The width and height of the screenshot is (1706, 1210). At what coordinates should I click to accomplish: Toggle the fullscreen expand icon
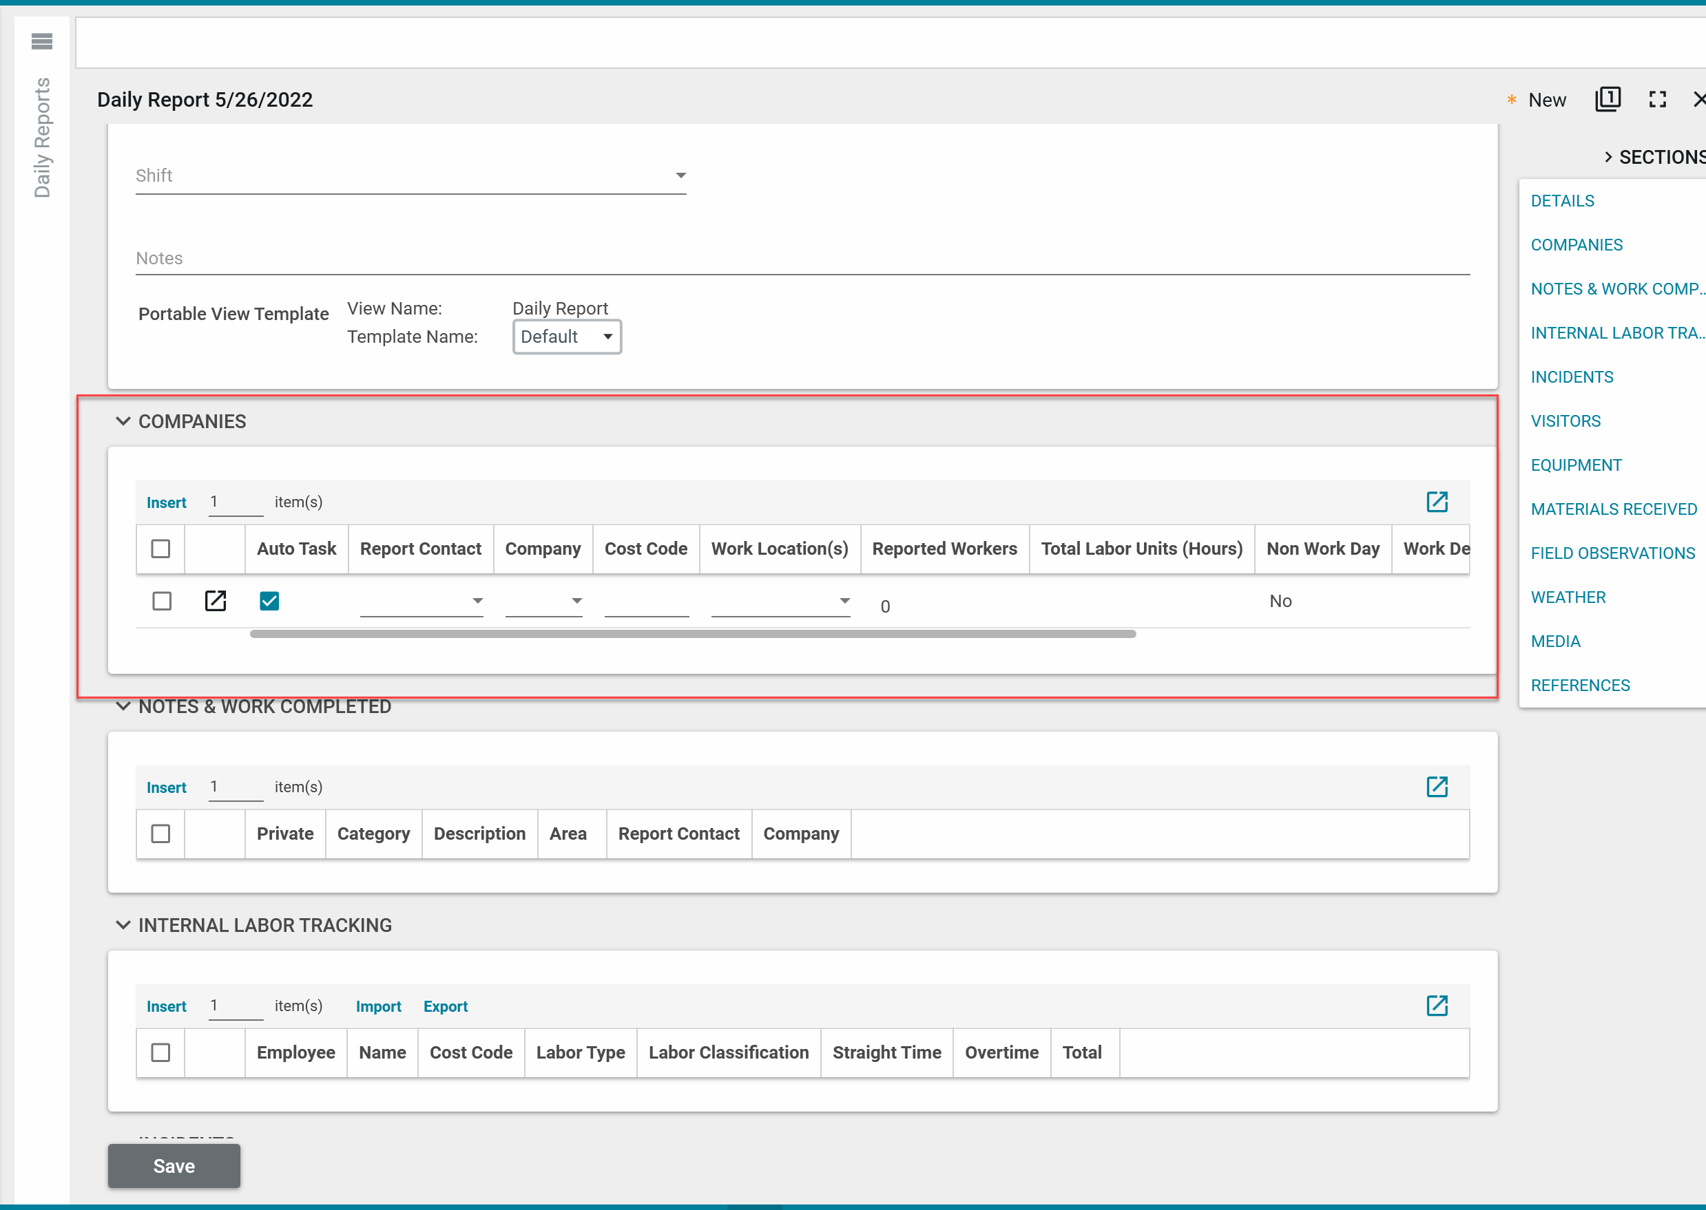point(1657,99)
